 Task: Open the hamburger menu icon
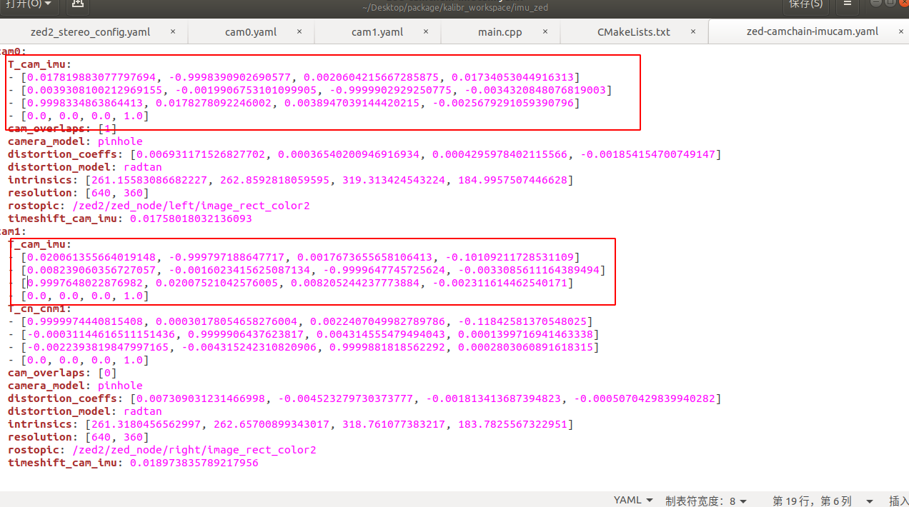(848, 5)
